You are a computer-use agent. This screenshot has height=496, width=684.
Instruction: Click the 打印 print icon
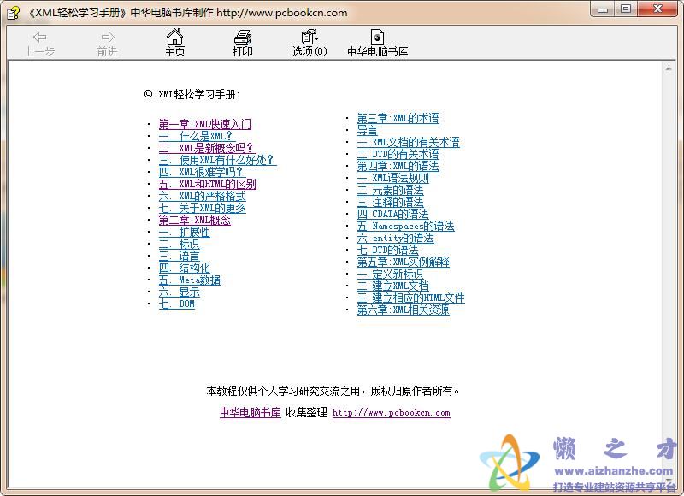[x=242, y=39]
